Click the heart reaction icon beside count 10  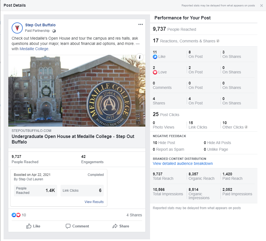point(18,215)
